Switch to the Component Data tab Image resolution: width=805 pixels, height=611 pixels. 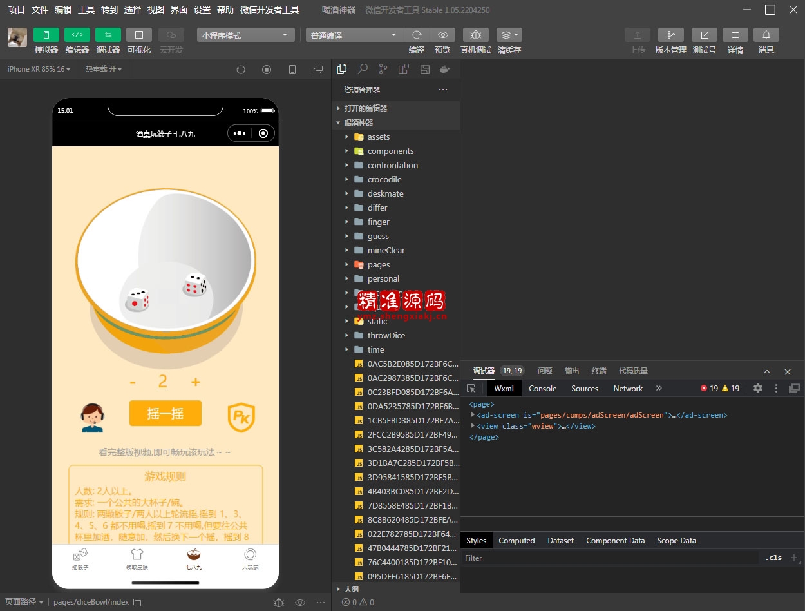pos(615,541)
